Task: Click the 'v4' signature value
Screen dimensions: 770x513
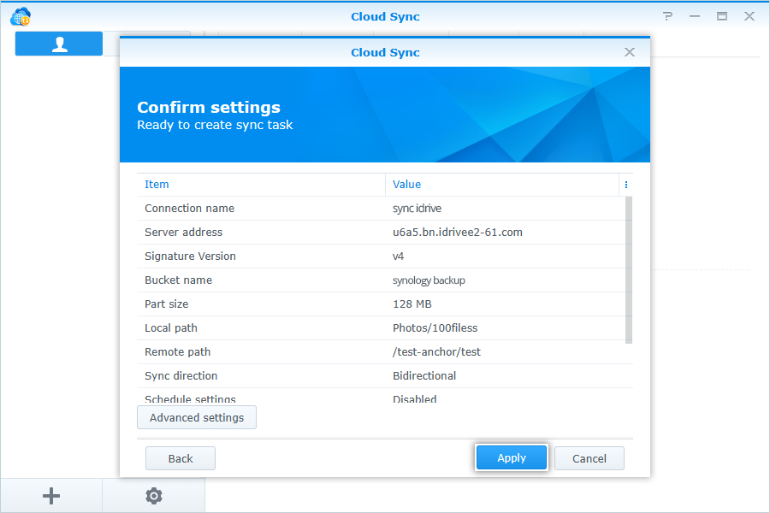Action: click(398, 256)
